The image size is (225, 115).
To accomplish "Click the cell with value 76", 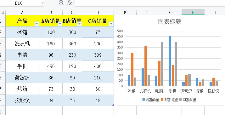I will tap(72, 100).
